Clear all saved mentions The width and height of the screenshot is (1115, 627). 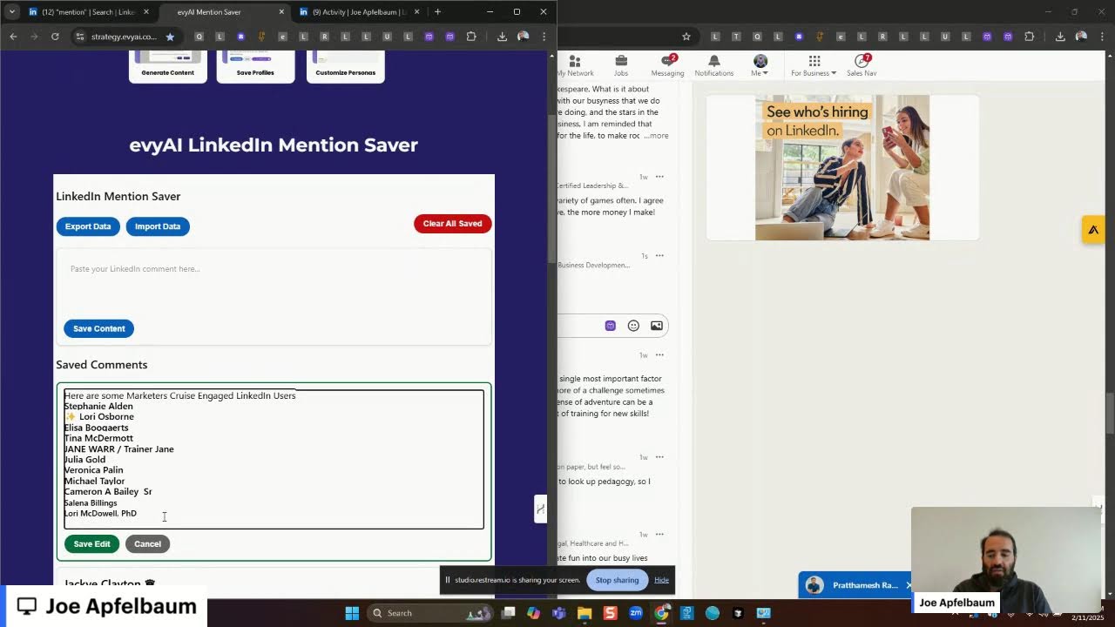pyautogui.click(x=452, y=224)
